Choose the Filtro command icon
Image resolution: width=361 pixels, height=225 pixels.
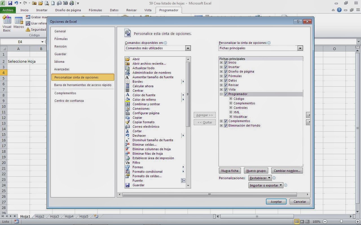point(127,163)
